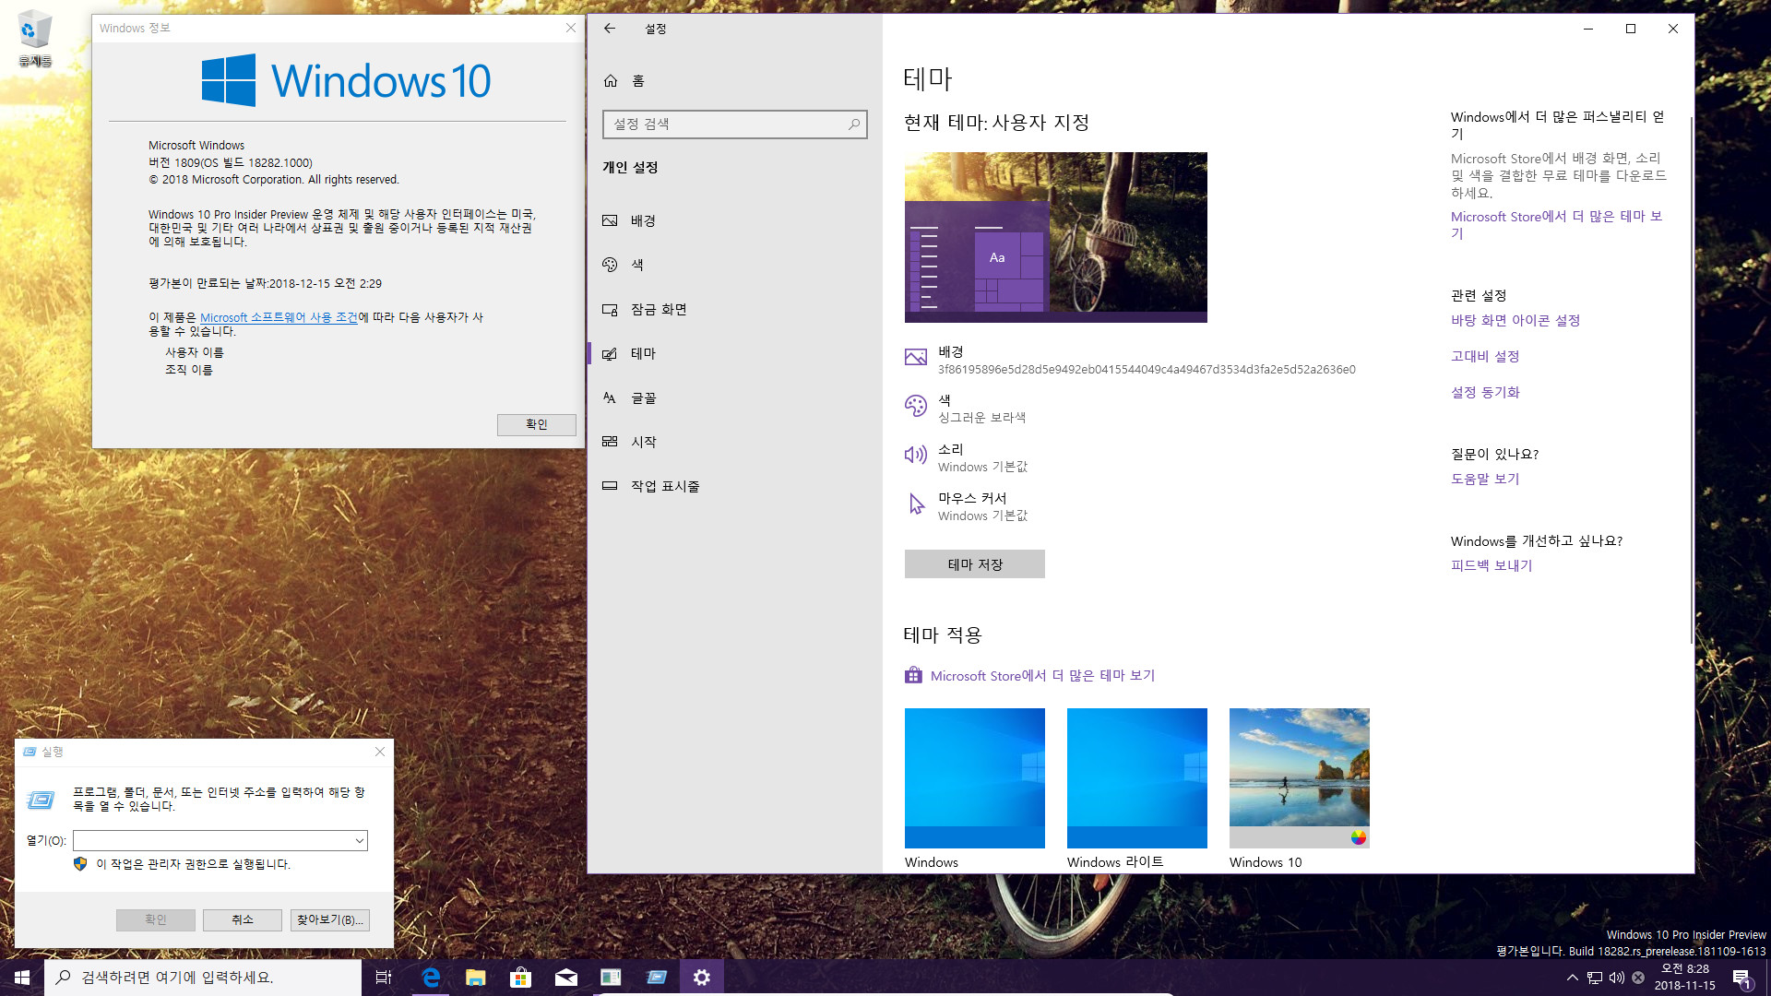Click 취소 in the Run dialog
Screen dimensions: 1771x996
[x=243, y=919]
